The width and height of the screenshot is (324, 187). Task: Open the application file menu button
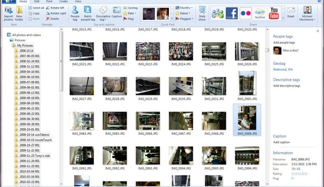tap(8, 1)
